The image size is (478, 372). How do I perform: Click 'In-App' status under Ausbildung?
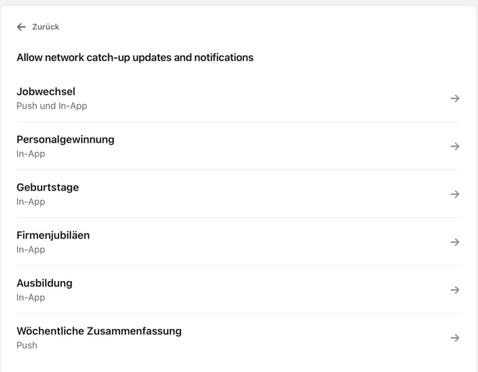31,298
